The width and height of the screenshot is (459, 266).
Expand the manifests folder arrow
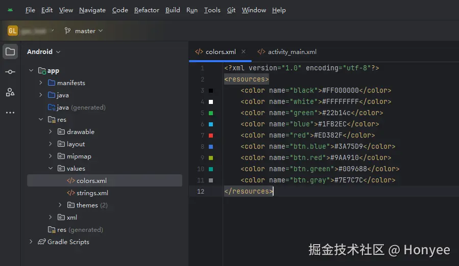coord(41,83)
